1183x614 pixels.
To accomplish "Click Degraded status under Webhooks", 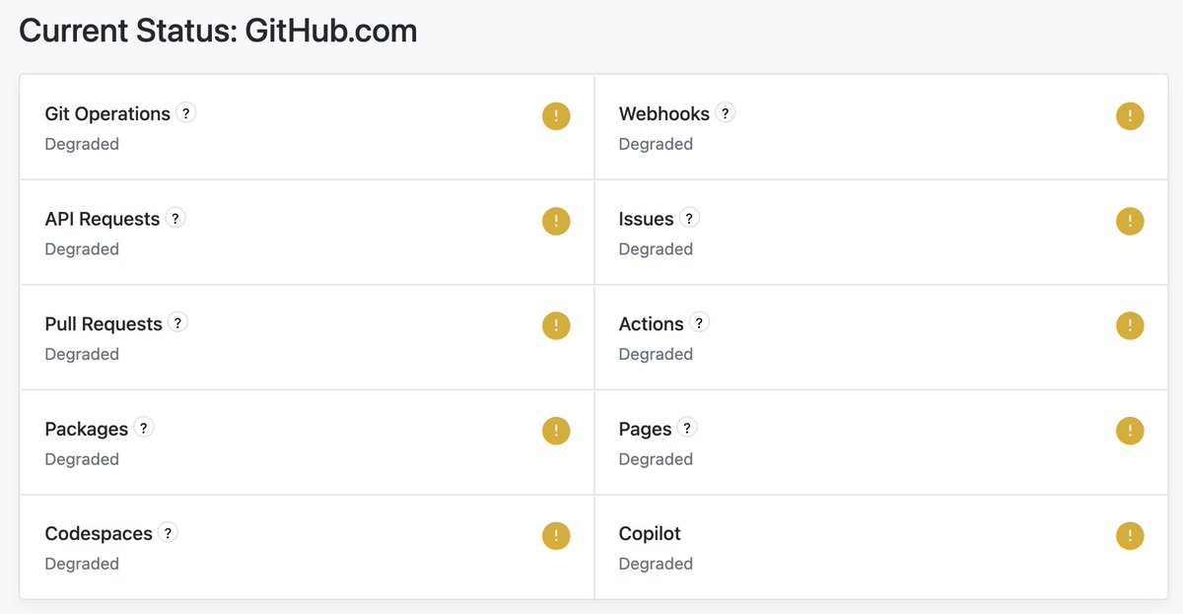I will (x=656, y=144).
